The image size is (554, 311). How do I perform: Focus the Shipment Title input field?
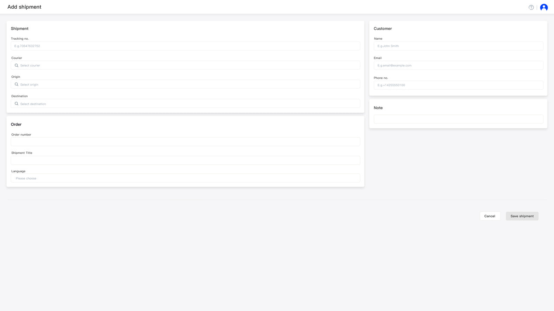[x=185, y=160]
